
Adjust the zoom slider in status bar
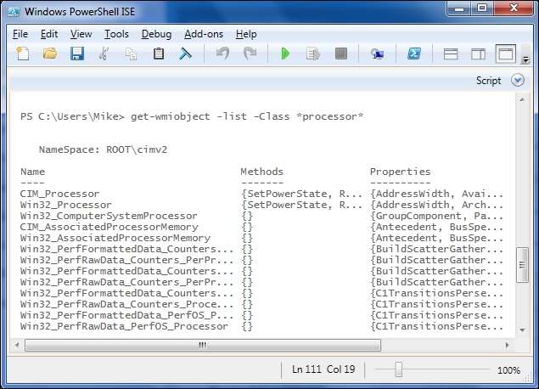[x=398, y=369]
